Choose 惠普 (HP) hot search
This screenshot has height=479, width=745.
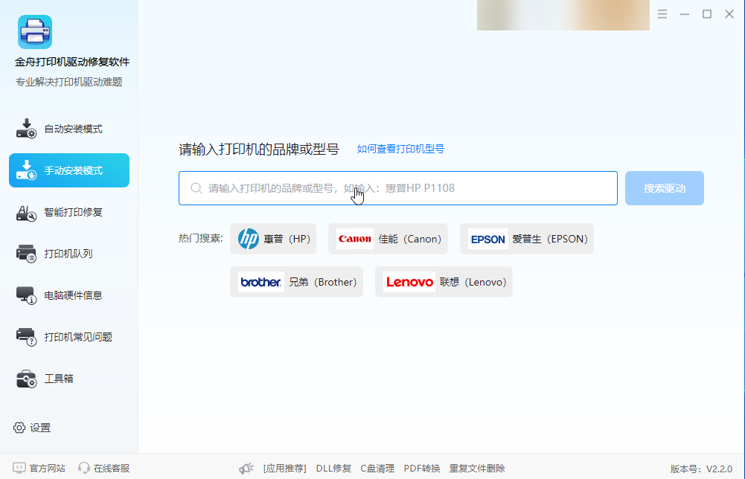tap(273, 239)
